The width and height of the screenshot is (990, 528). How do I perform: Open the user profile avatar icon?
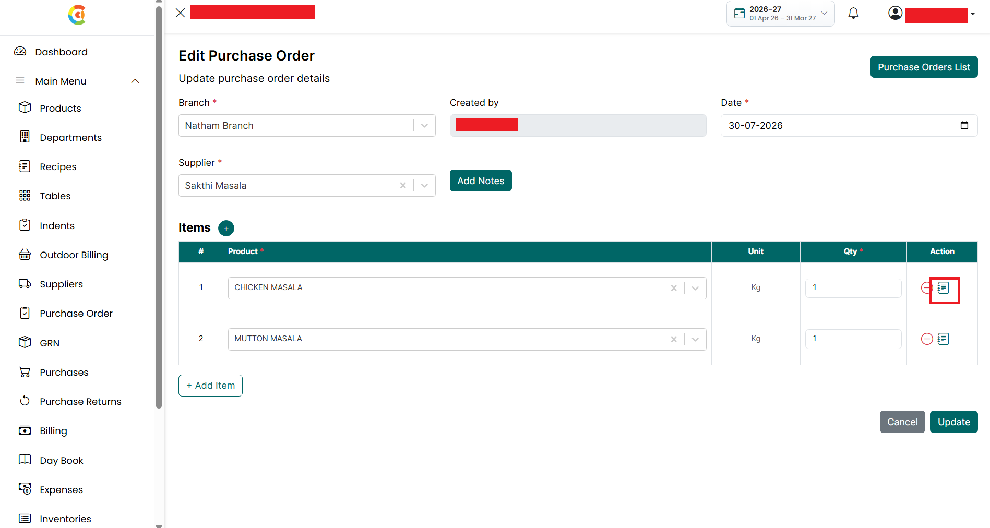[895, 13]
